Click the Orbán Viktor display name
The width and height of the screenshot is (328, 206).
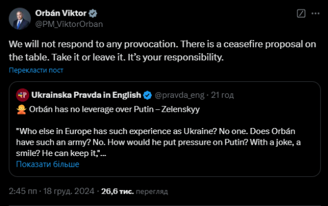click(x=60, y=13)
